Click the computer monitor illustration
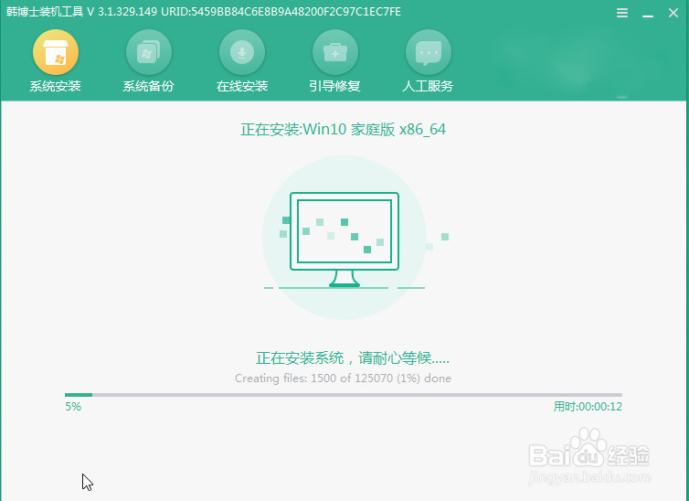The height and width of the screenshot is (501, 689). pos(344,240)
